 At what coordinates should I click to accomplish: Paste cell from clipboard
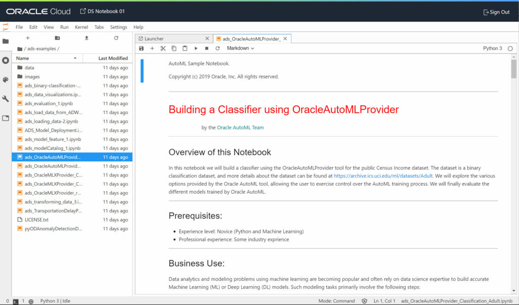184,48
